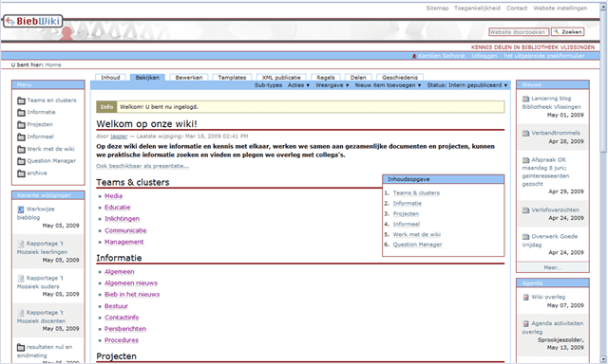Expand the Weergave dropdown
The width and height of the screenshot is (608, 364).
332,85
